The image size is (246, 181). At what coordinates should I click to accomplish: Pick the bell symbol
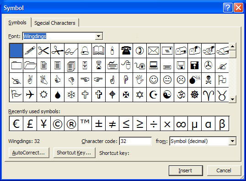coord(85,51)
